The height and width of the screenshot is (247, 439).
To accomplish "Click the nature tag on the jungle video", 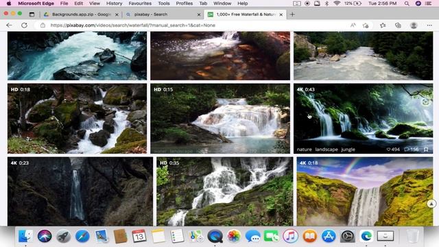I will pyautogui.click(x=304, y=150).
